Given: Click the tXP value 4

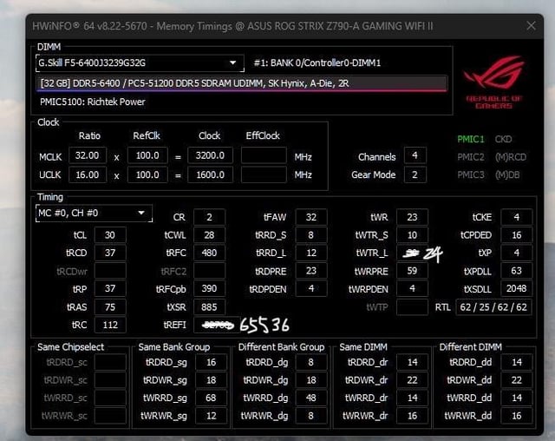Looking at the screenshot, I should (517, 253).
